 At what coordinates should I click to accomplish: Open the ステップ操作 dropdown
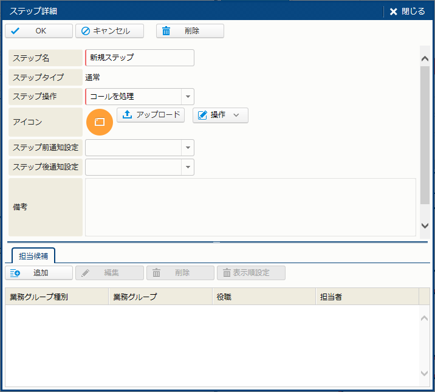188,97
